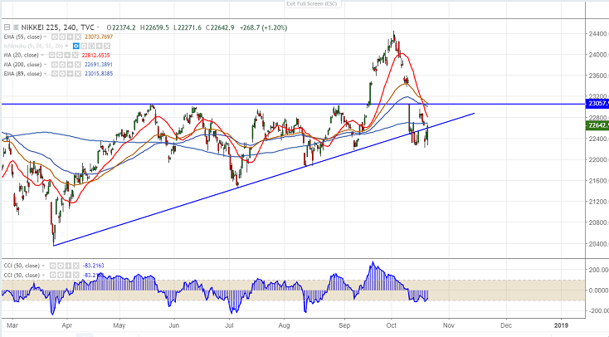Hide the first CCI (50, close) indicator
Screen dimensions: 609x337
(52, 266)
